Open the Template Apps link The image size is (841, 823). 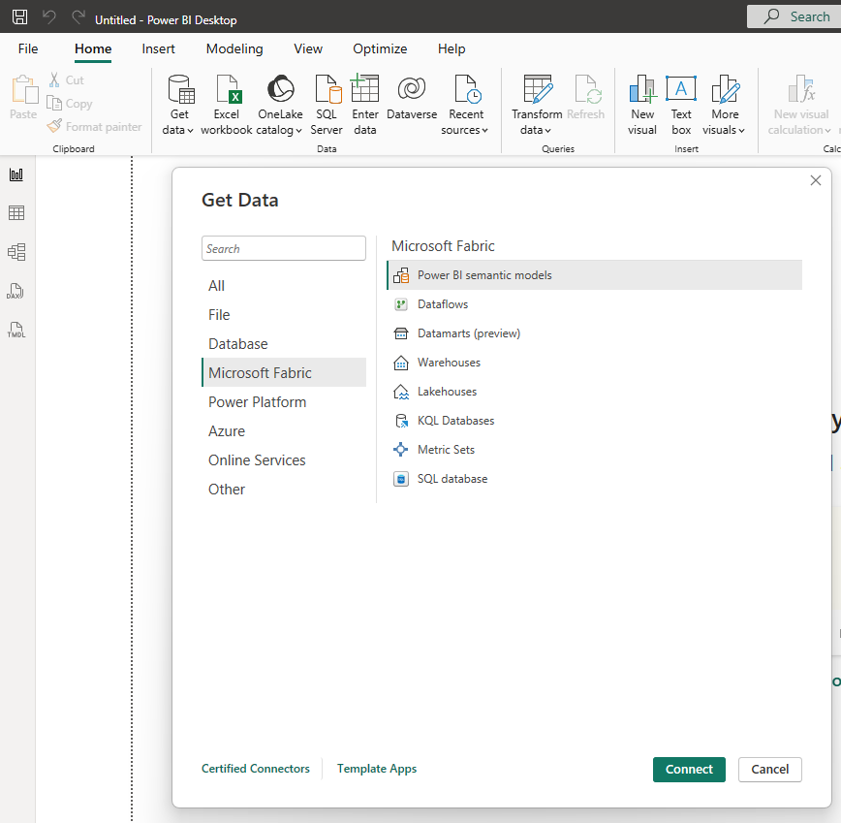[x=377, y=769]
